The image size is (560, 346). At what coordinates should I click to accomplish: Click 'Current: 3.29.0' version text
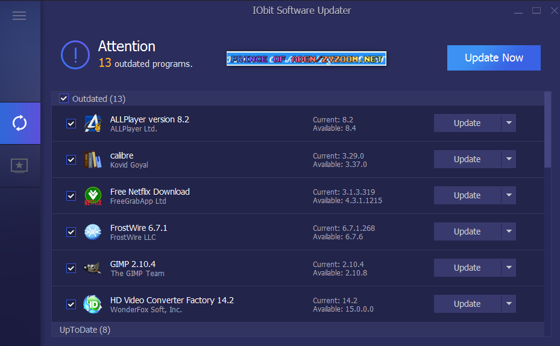[338, 156]
